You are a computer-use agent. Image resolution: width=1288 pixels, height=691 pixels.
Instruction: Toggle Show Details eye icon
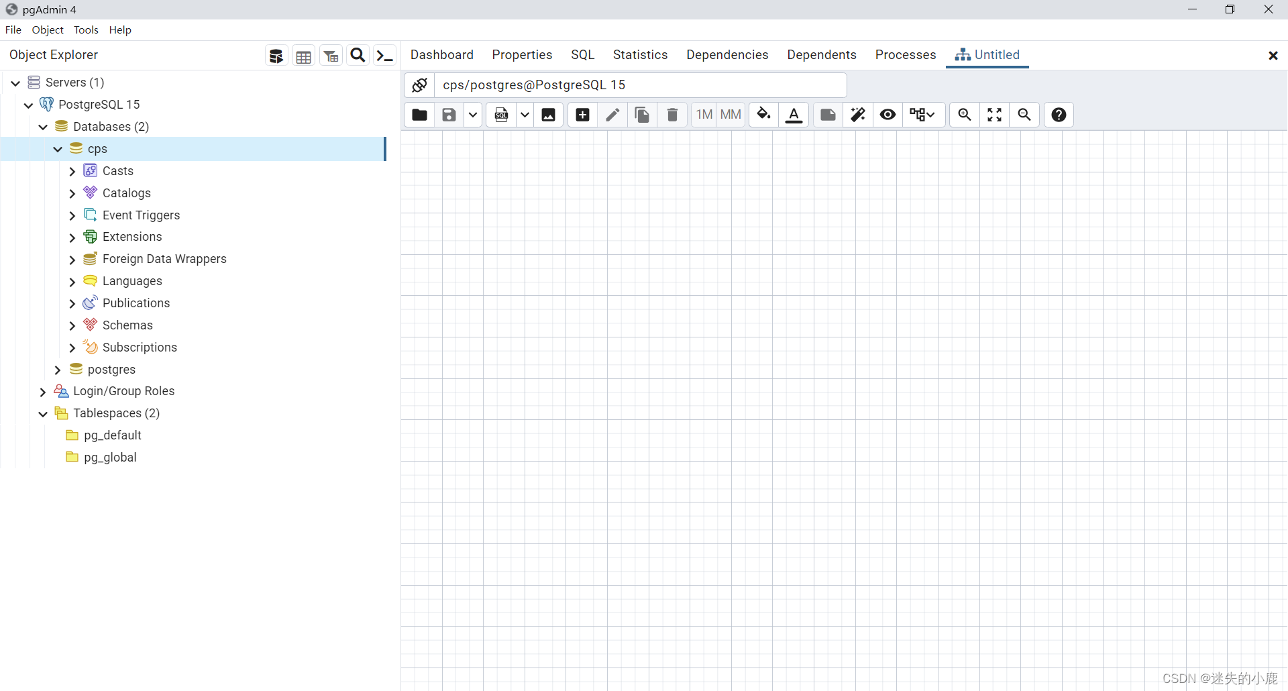(888, 115)
